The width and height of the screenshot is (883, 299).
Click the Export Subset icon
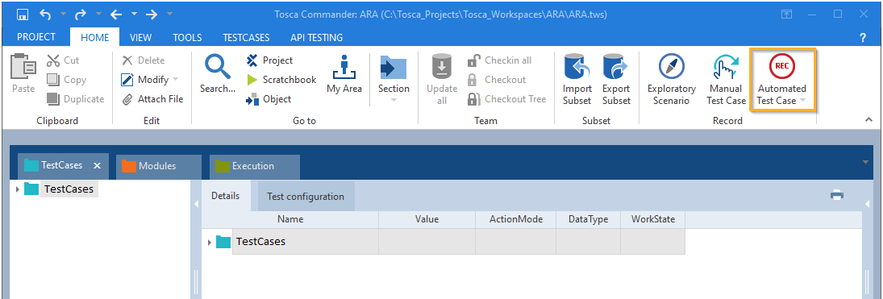616,66
